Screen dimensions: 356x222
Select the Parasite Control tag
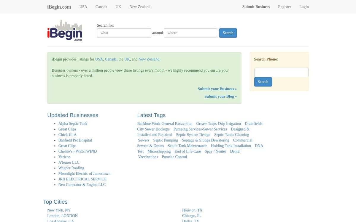tap(174, 157)
